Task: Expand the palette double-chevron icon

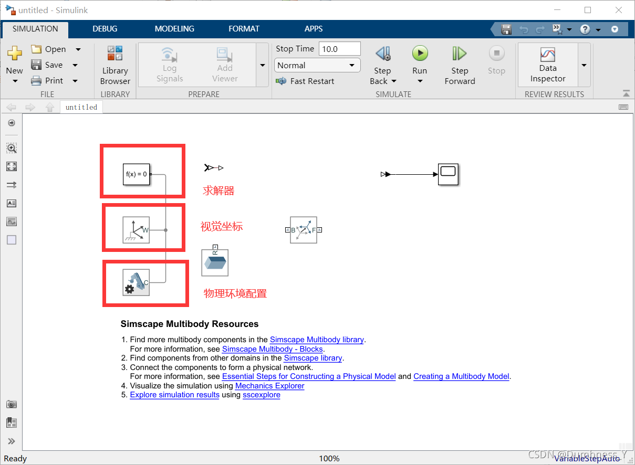Action: [x=12, y=441]
